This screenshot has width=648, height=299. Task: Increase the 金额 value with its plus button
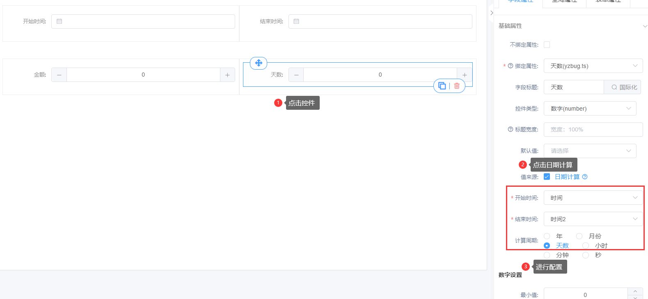(227, 75)
